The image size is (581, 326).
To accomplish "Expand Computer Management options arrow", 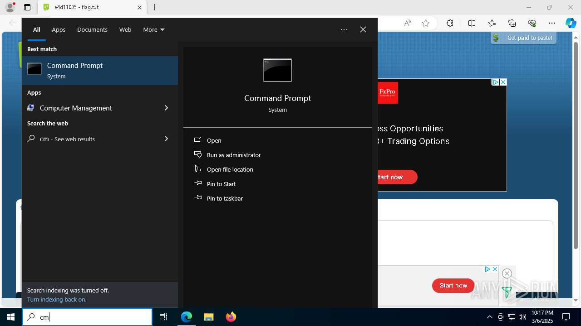I will pyautogui.click(x=166, y=108).
